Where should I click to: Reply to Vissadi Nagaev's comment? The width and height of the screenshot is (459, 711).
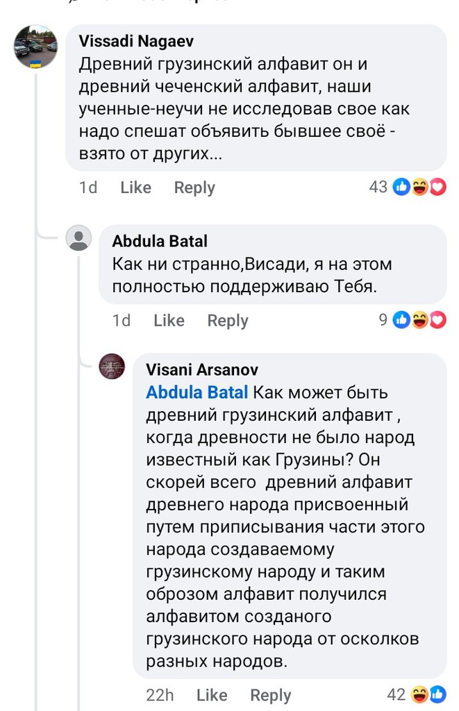click(x=194, y=187)
